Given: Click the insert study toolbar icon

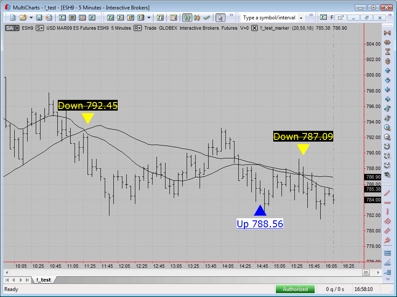Looking at the screenshot, I should (121, 18).
